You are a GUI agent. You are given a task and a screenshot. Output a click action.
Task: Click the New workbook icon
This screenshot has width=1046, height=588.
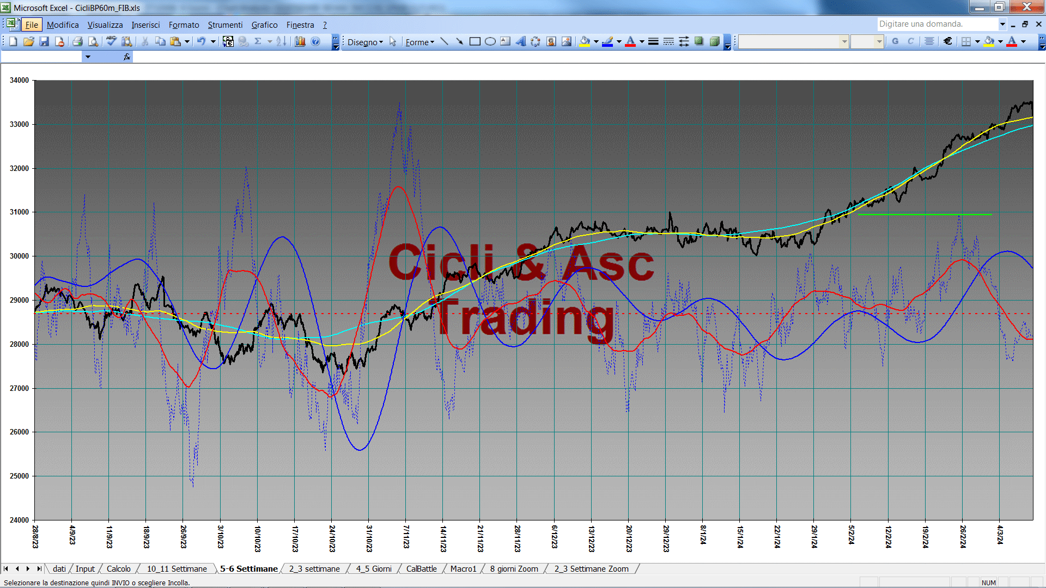pyautogui.click(x=13, y=41)
